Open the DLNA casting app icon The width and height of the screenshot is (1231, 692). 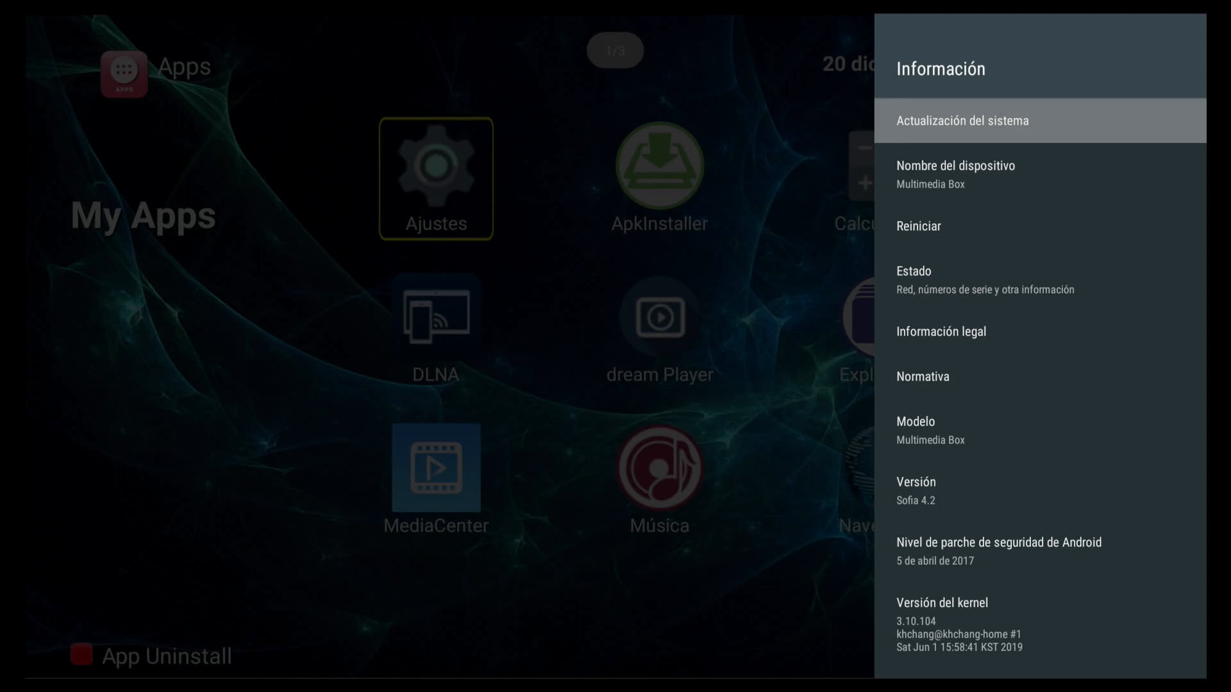(x=436, y=317)
